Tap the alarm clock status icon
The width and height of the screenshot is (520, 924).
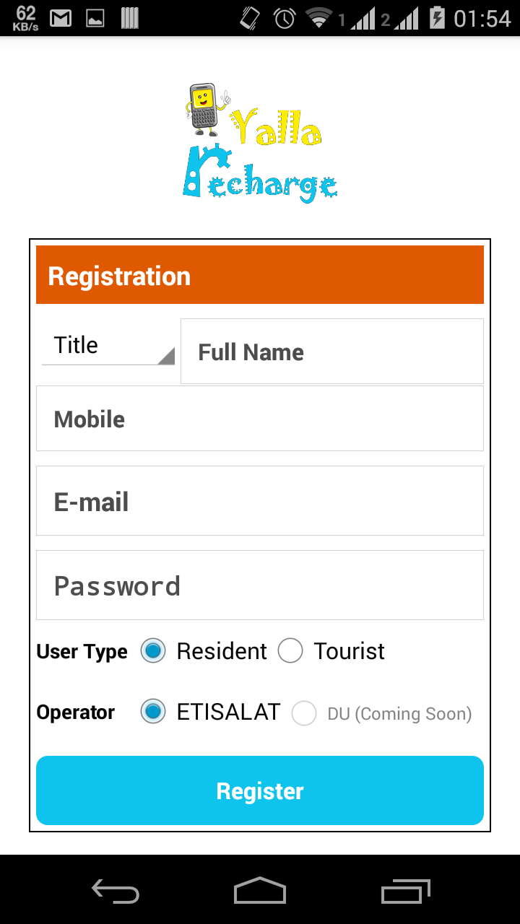285,18
